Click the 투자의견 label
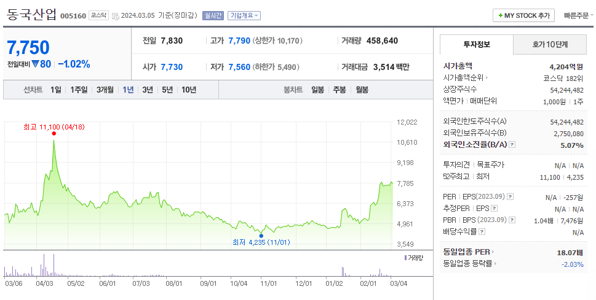Screen dimensions: 596x300 click(x=457, y=164)
